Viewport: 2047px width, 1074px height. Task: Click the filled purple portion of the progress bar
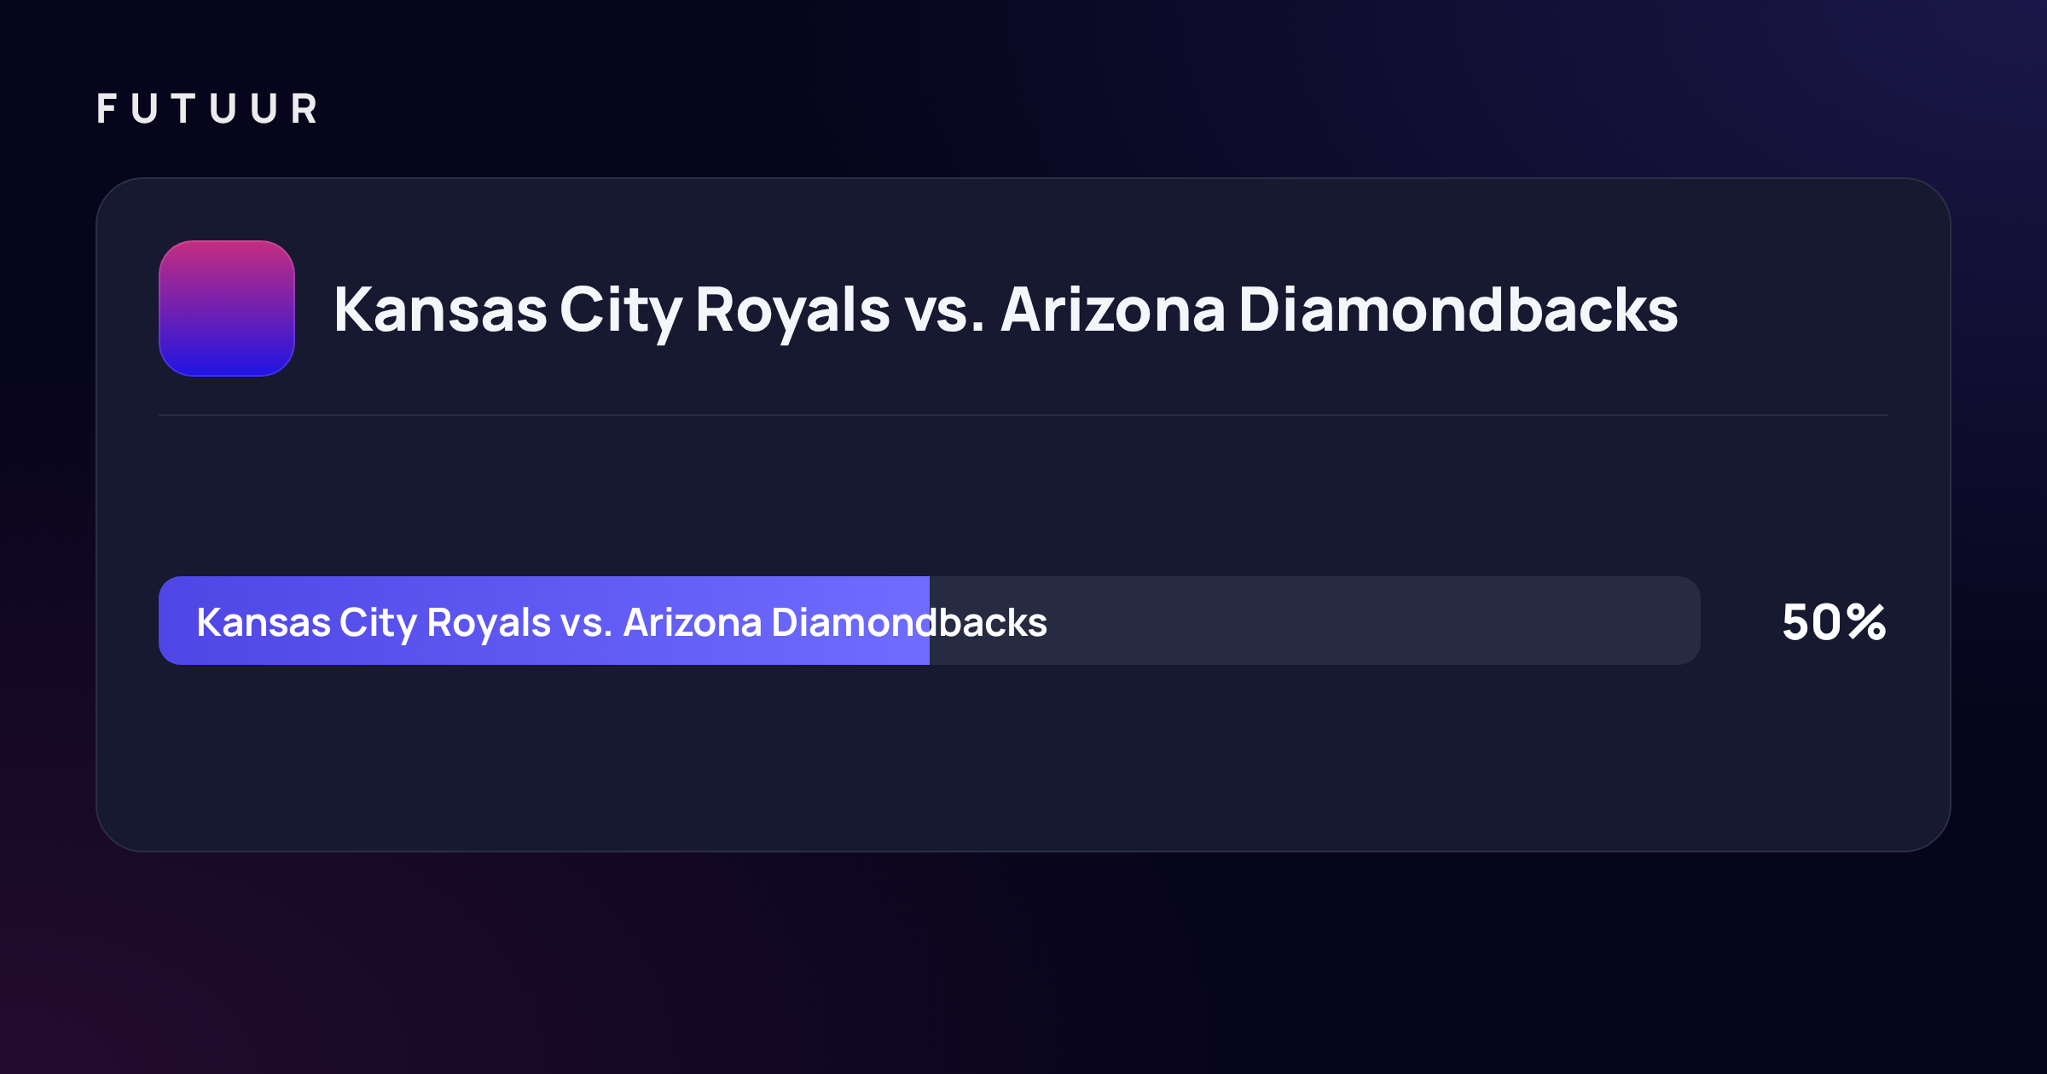[x=544, y=621]
